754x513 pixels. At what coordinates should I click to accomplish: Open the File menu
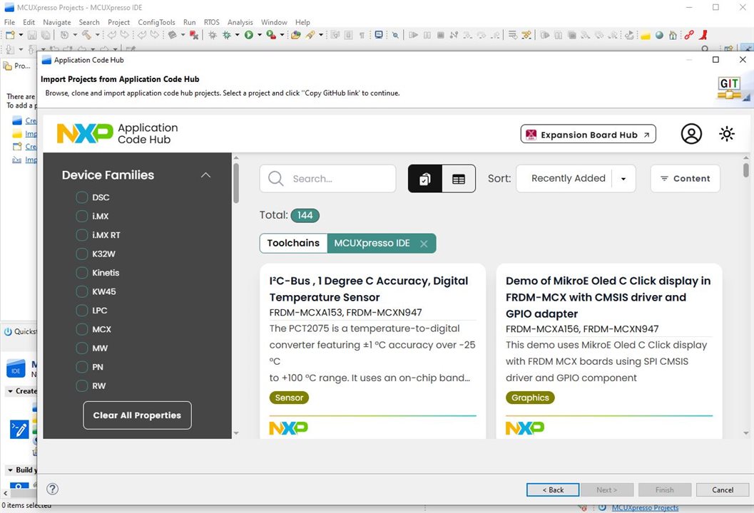coord(9,22)
